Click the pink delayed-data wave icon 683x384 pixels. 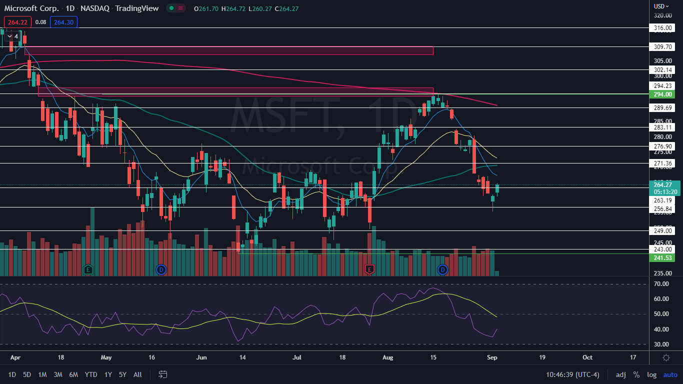point(181,8)
